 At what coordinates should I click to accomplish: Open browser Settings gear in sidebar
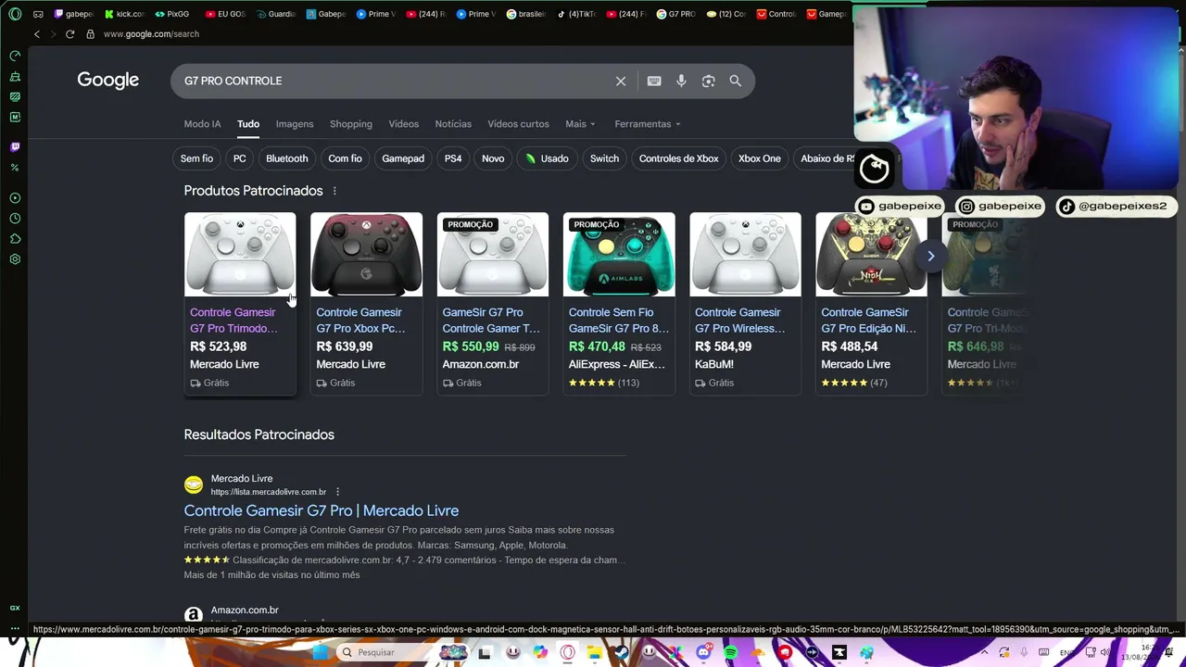point(15,259)
